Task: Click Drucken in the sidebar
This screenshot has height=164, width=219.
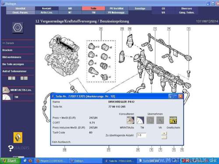Action: click(x=7, y=50)
